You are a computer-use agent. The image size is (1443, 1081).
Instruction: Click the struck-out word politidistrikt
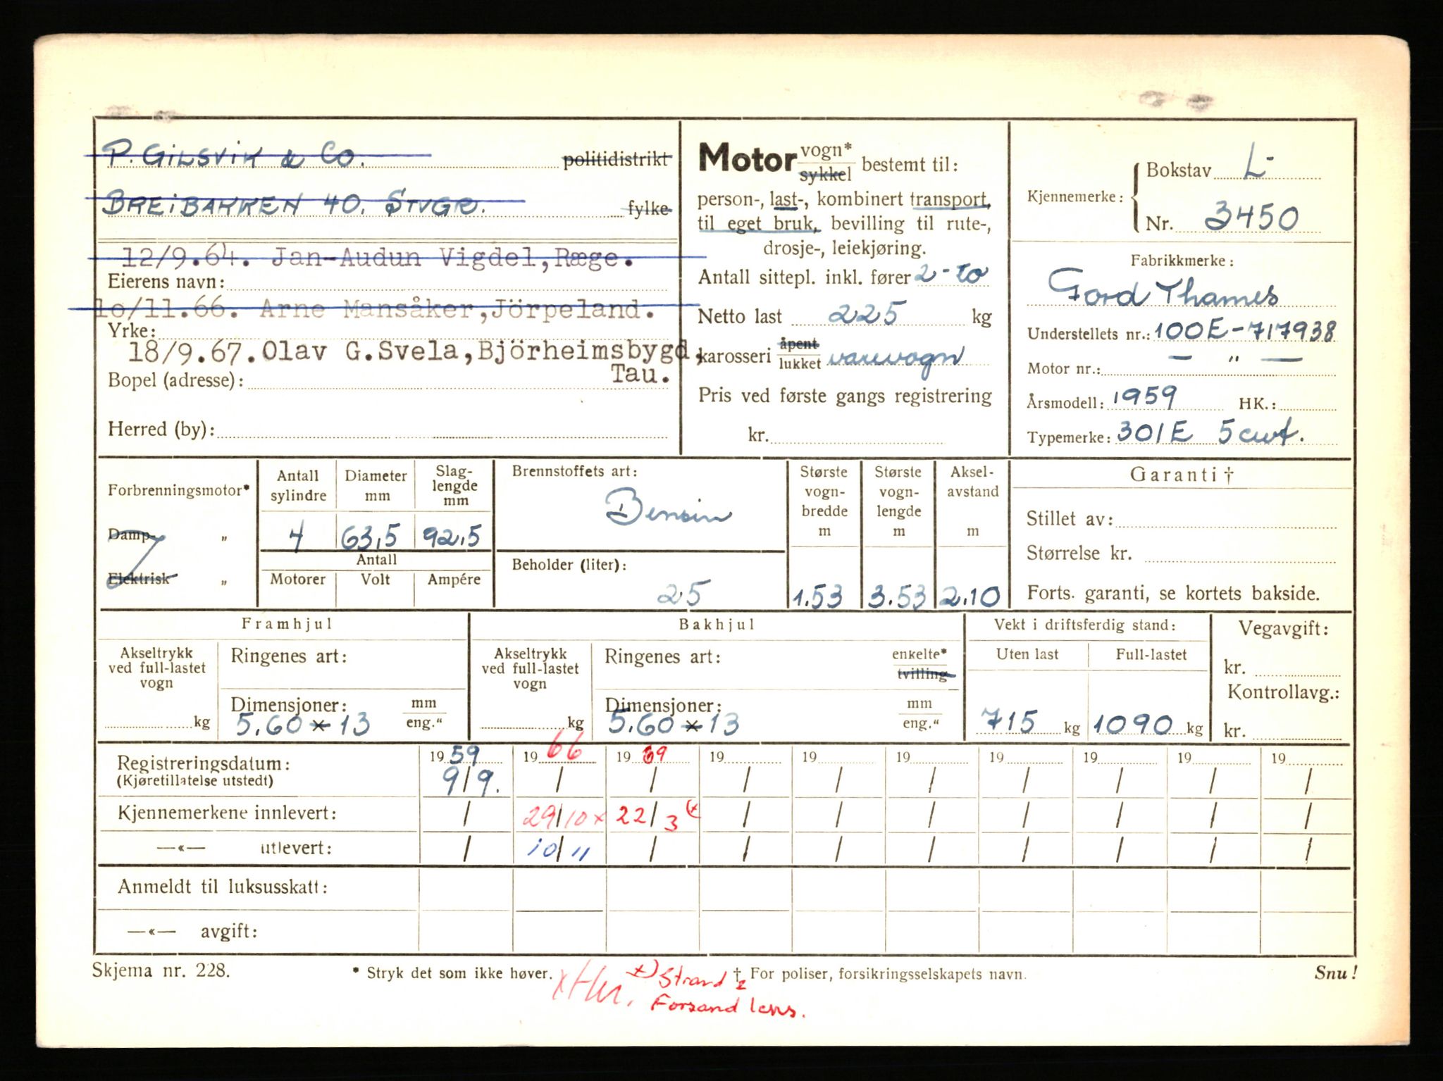click(616, 161)
